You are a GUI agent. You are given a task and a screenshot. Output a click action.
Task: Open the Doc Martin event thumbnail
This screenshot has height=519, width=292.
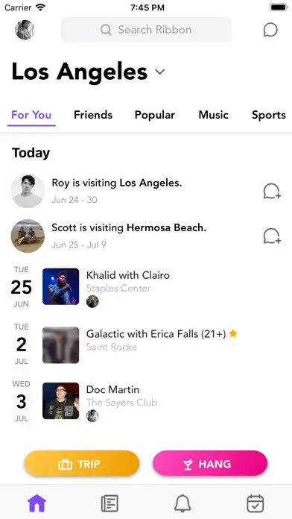coord(61,401)
